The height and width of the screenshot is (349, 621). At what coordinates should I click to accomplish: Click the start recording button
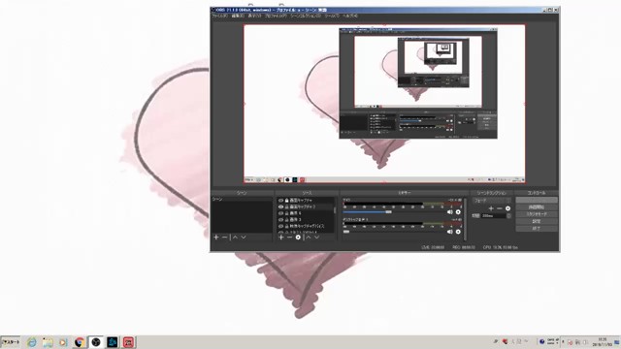[537, 207]
